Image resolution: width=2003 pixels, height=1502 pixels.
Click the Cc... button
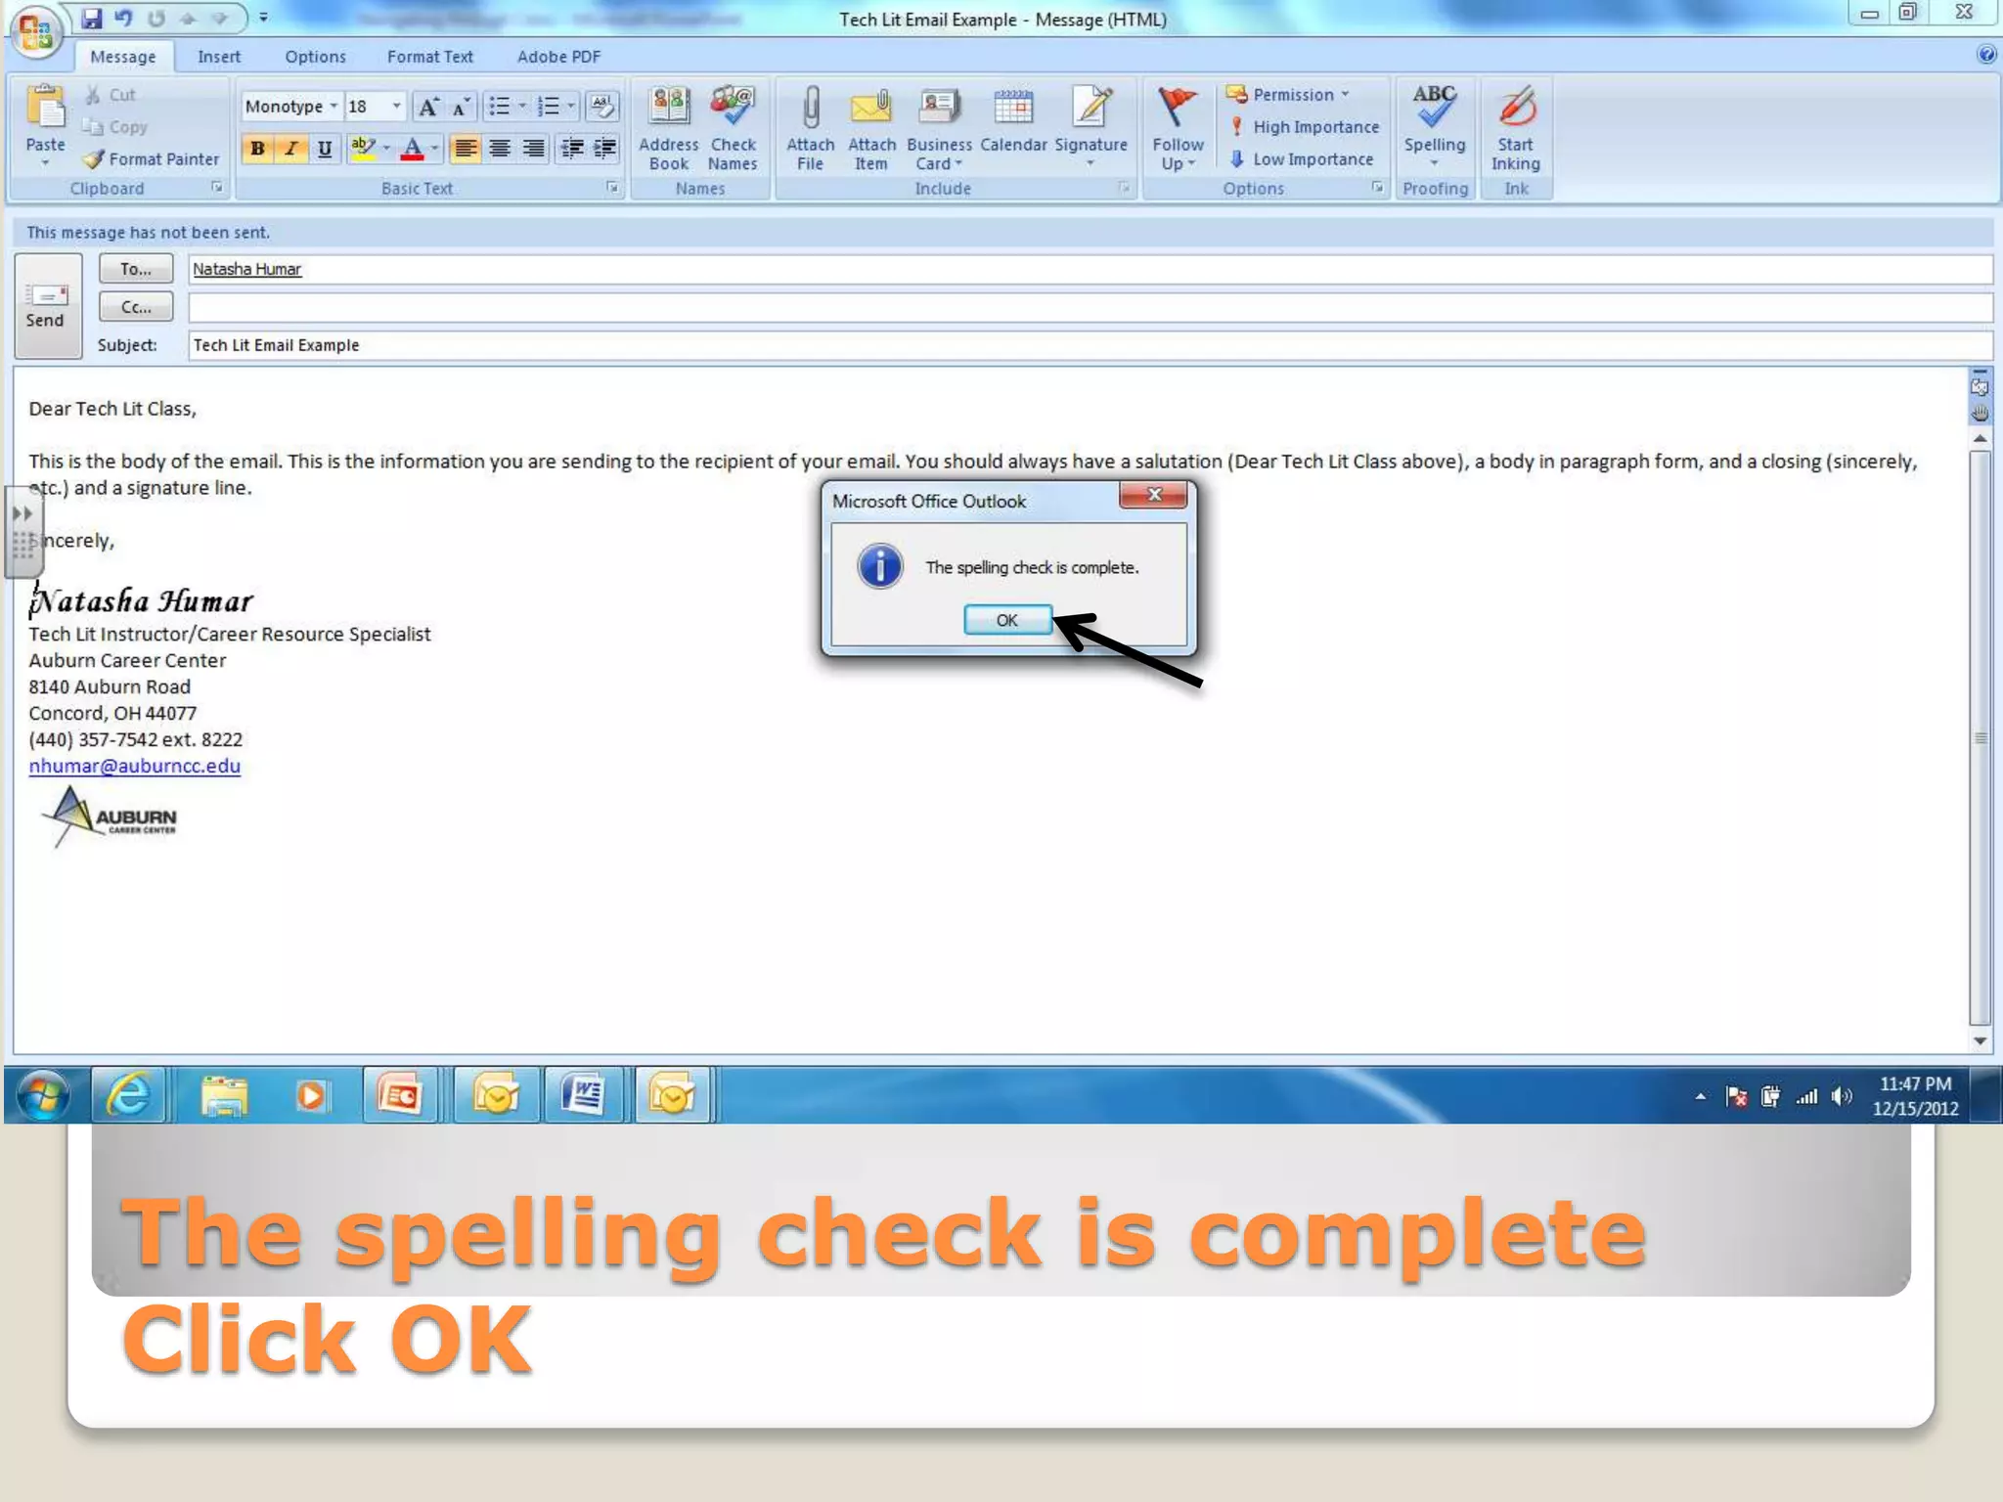(136, 307)
